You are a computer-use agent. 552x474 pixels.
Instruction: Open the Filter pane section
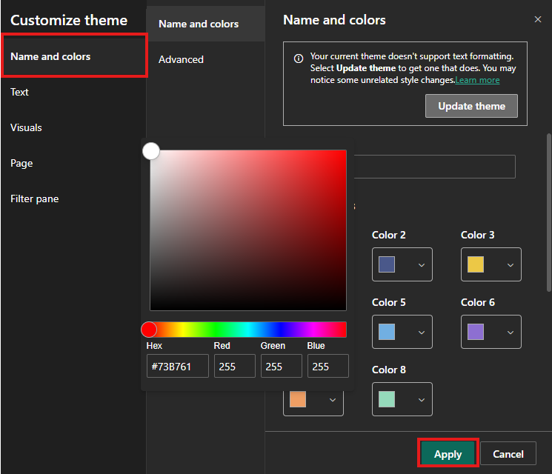[x=35, y=198]
